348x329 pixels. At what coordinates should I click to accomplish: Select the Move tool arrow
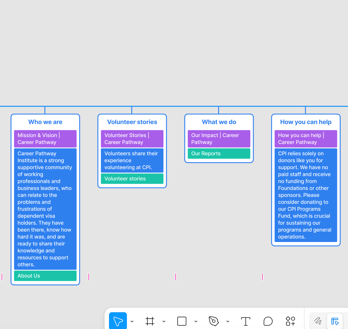tap(118, 321)
